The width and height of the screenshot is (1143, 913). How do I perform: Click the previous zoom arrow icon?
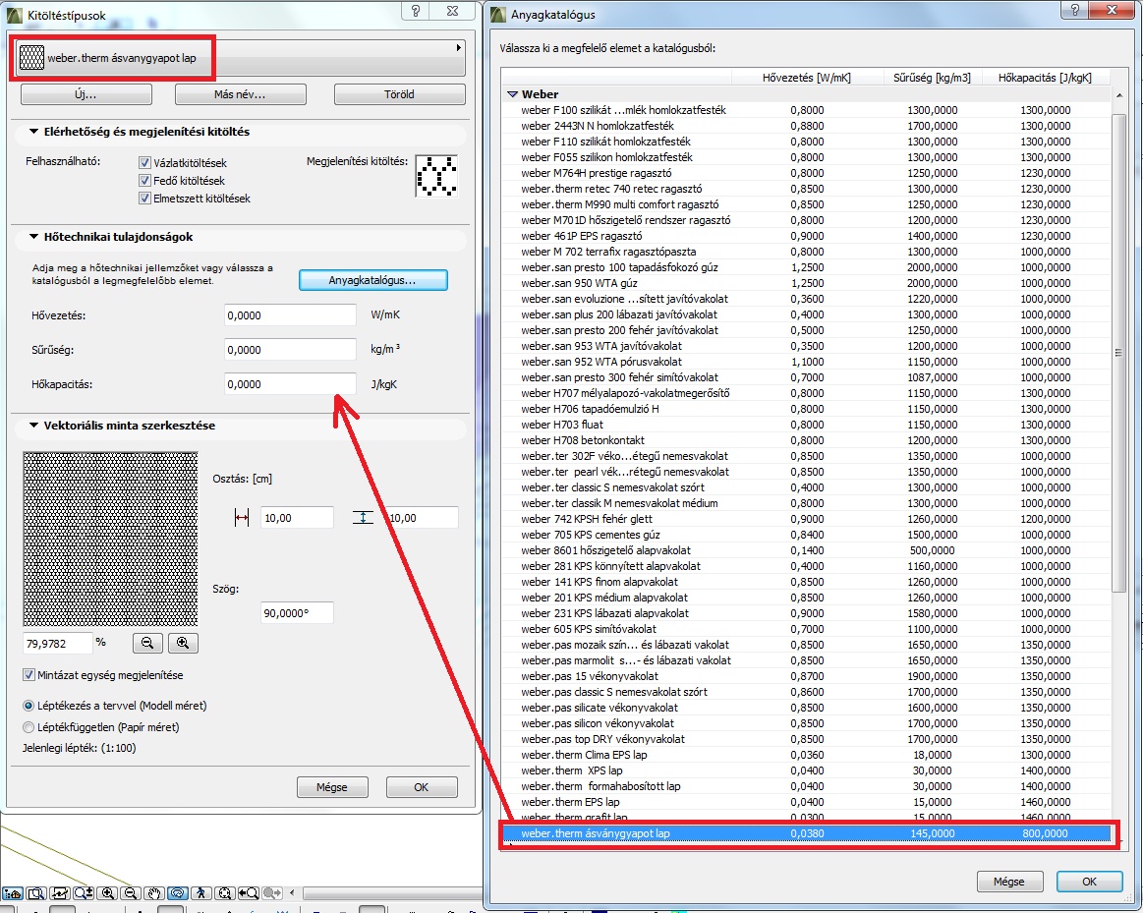[x=249, y=893]
